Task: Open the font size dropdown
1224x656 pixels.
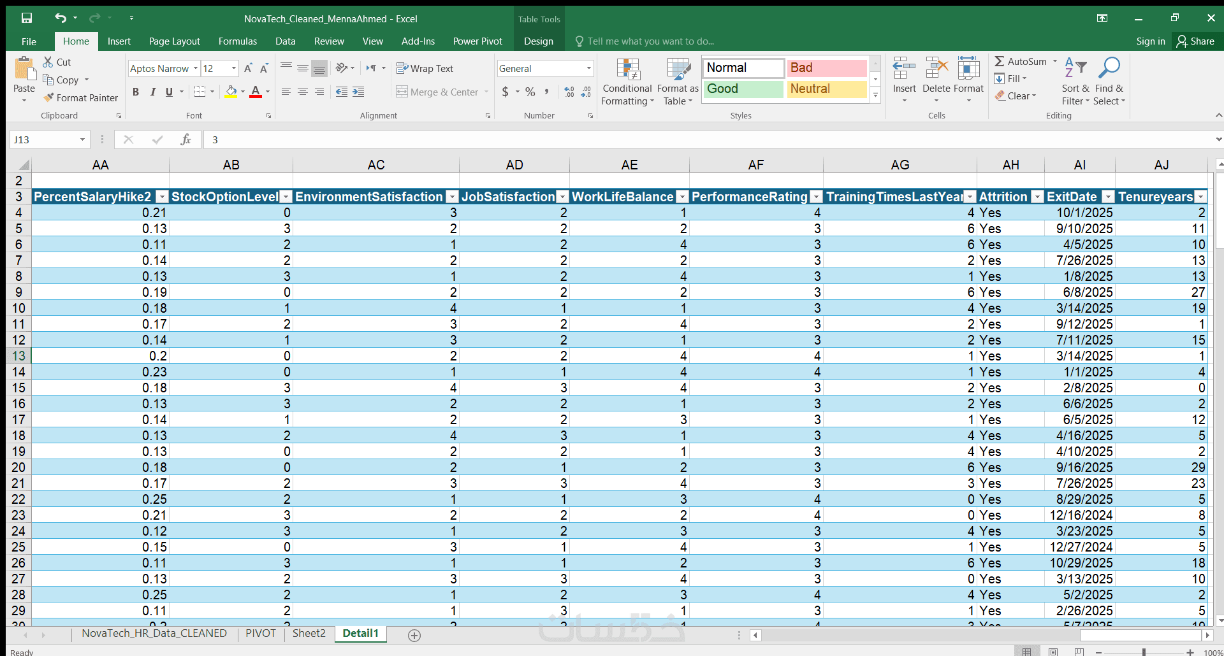Action: pos(234,68)
